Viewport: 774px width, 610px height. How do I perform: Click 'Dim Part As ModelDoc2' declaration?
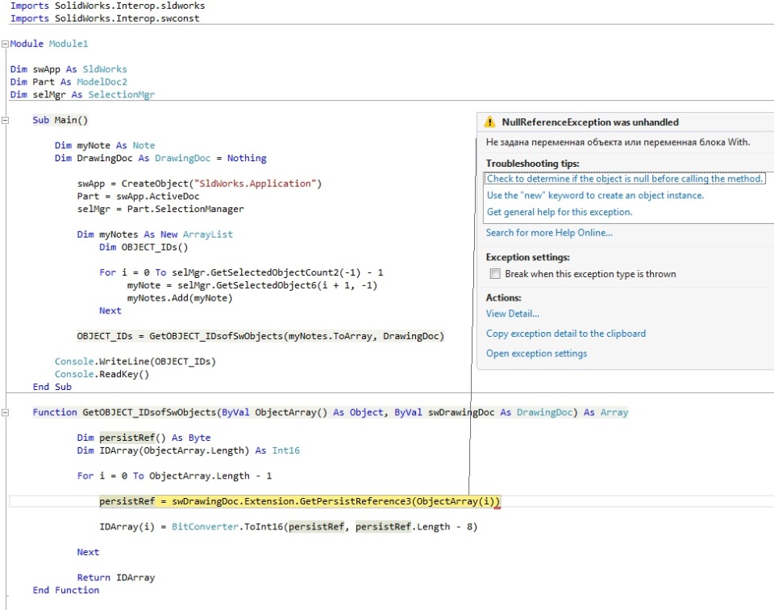click(69, 82)
